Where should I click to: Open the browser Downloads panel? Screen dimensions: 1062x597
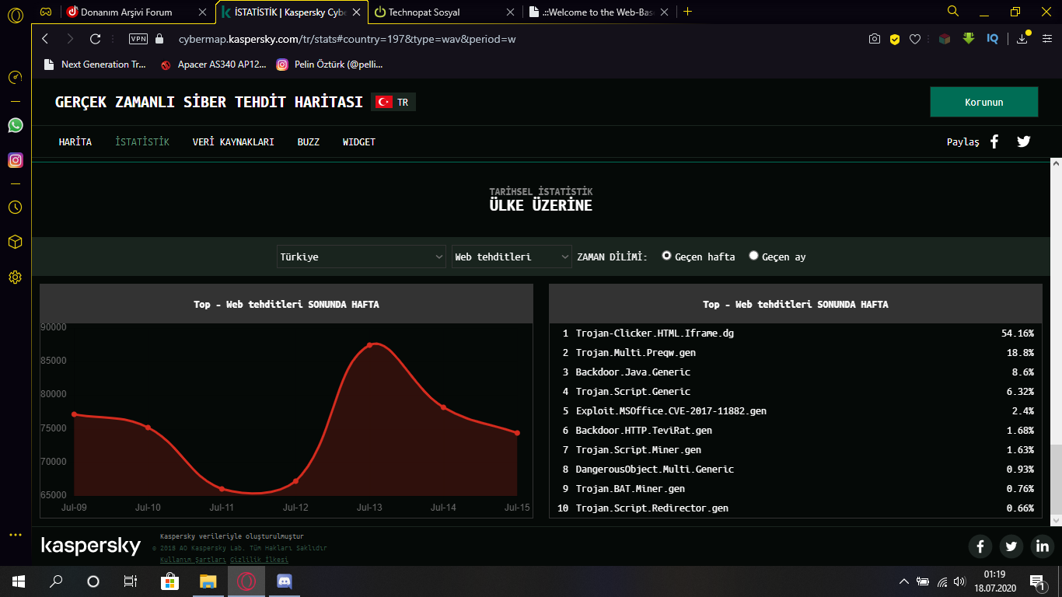coord(1022,39)
